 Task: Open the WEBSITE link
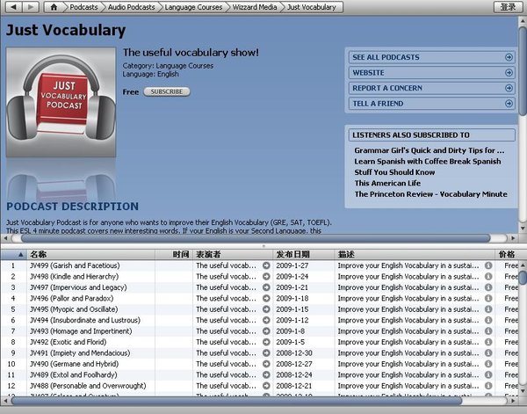click(432, 72)
